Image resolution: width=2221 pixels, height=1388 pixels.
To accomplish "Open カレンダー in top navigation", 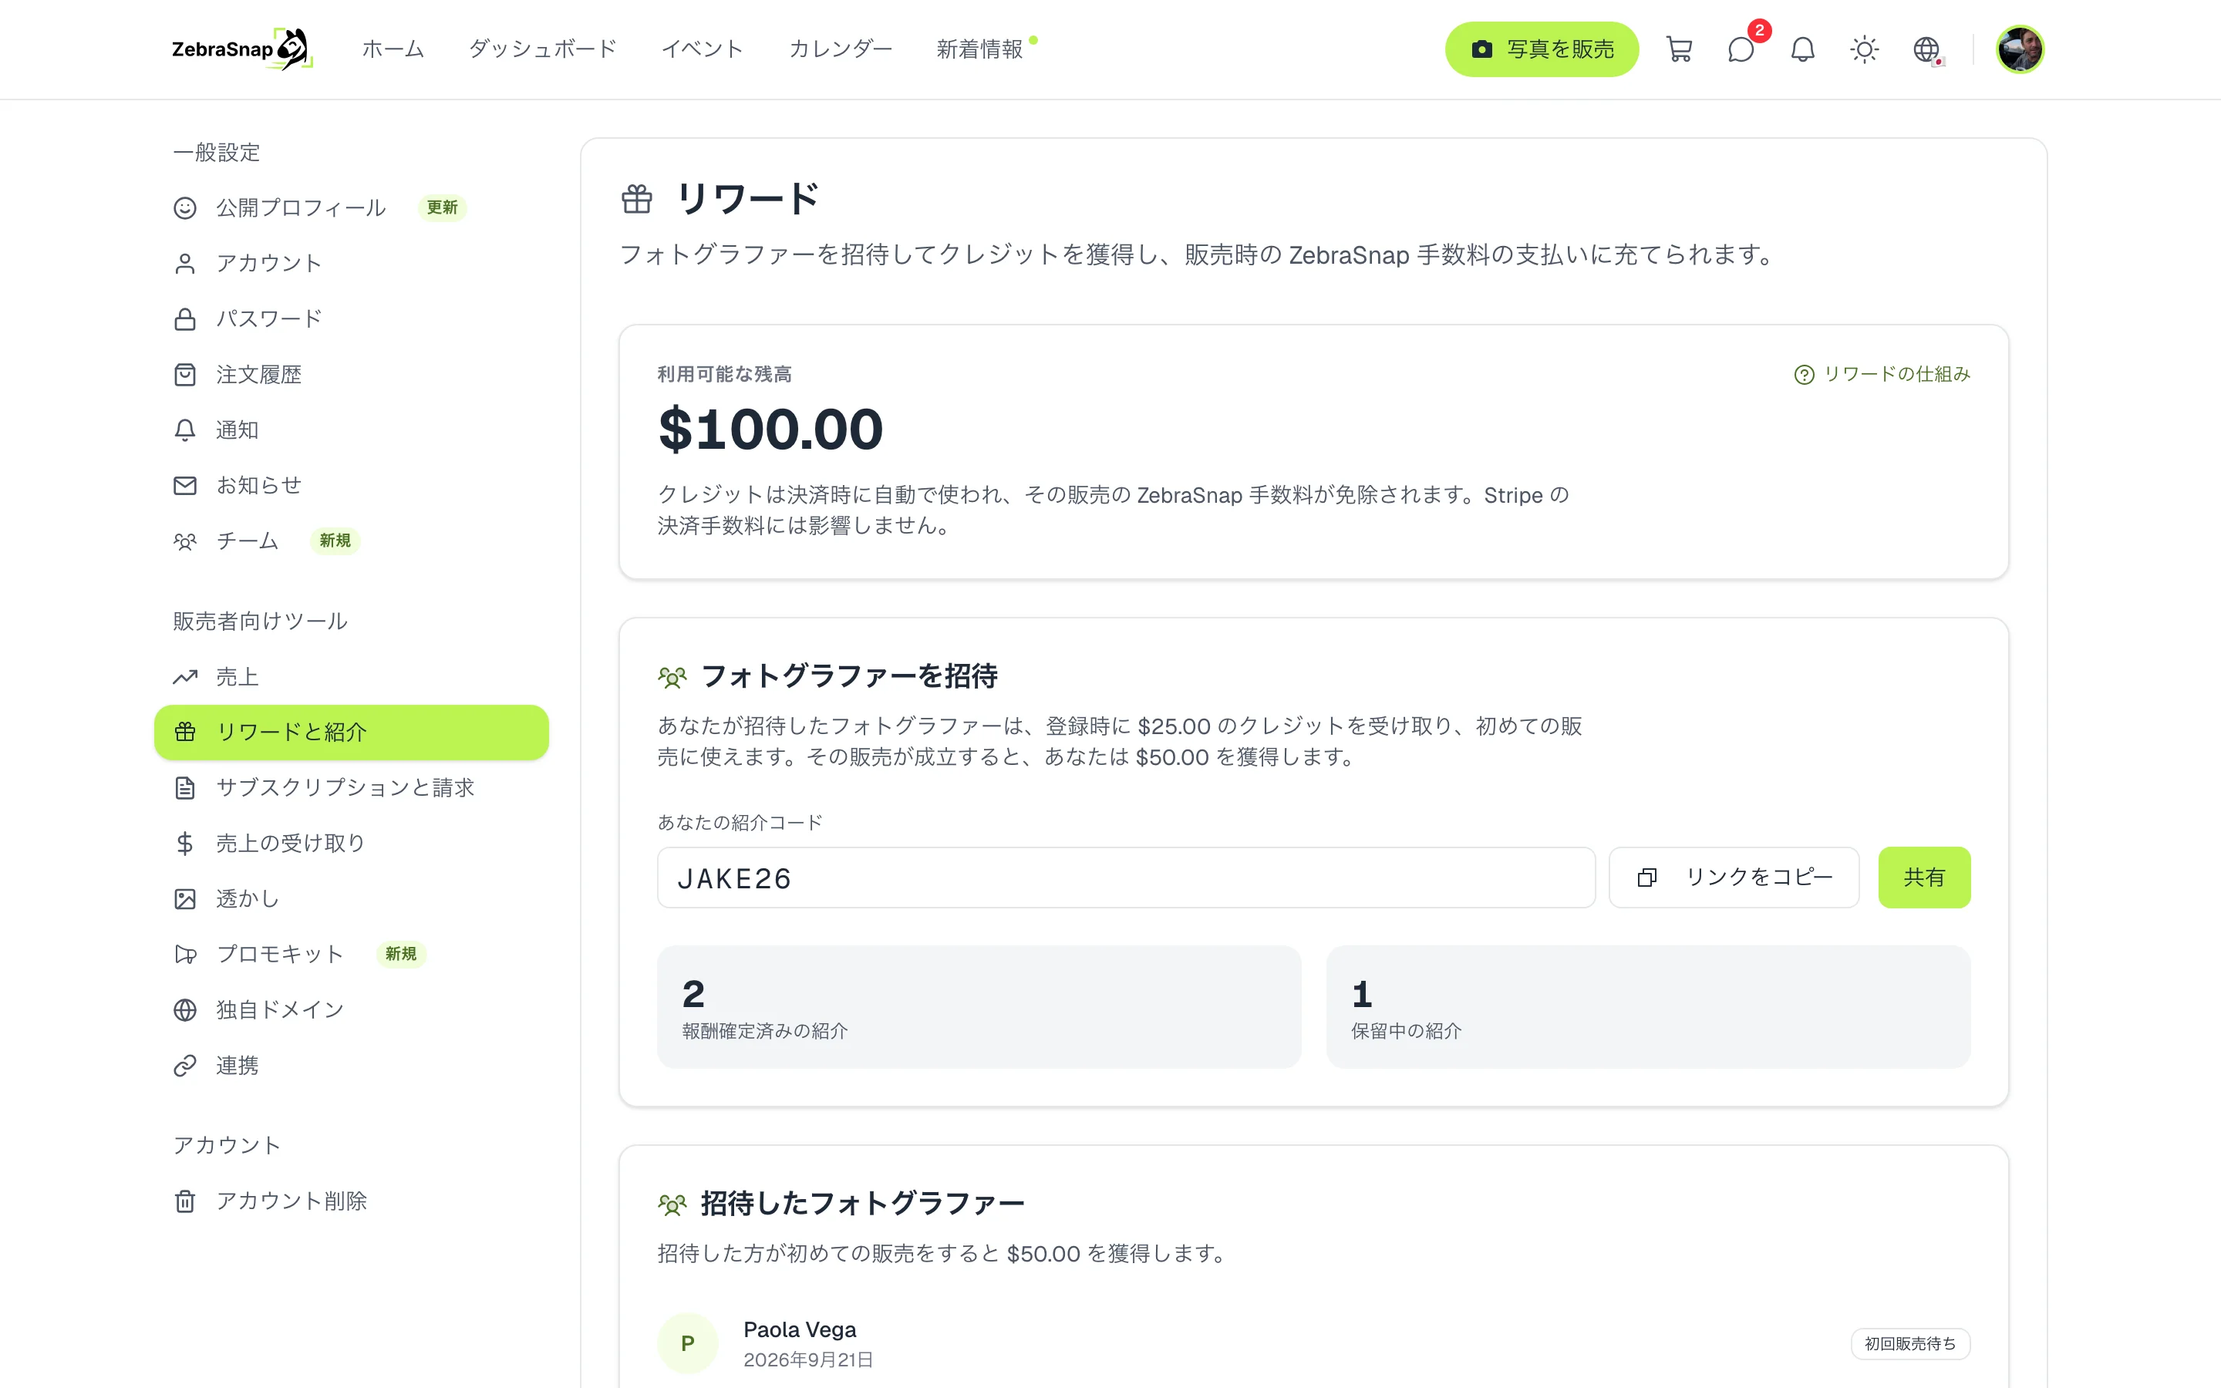I will pyautogui.click(x=840, y=49).
